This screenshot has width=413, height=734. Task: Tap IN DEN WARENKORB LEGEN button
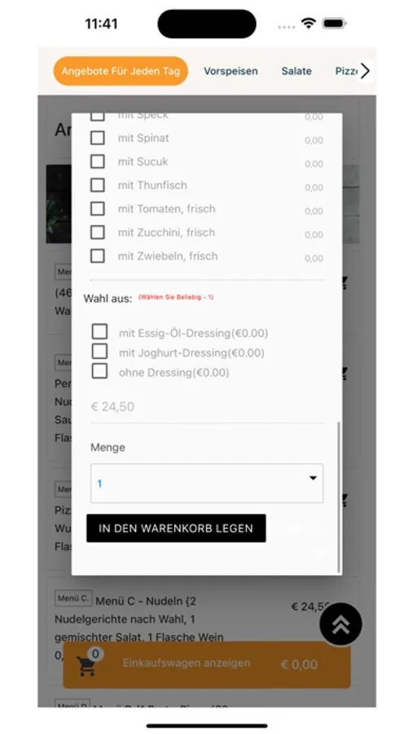pyautogui.click(x=176, y=528)
